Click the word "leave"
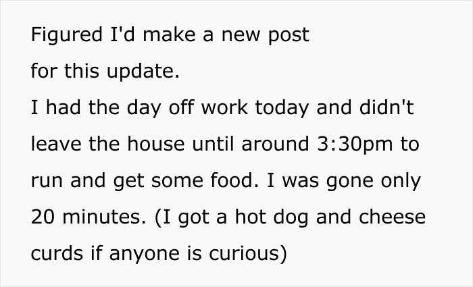The width and height of the screenshot is (473, 287). pos(56,144)
